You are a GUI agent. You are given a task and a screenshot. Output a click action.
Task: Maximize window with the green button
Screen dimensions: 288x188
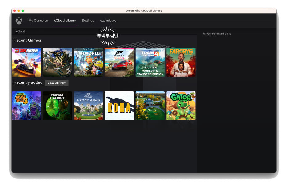tap(23, 11)
